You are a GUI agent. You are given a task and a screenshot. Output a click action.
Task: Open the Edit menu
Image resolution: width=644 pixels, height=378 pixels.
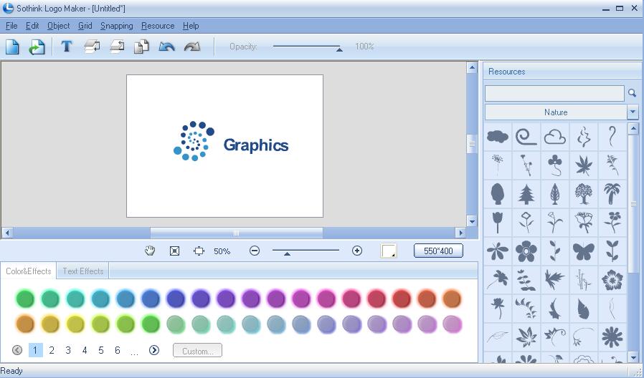pyautogui.click(x=32, y=26)
